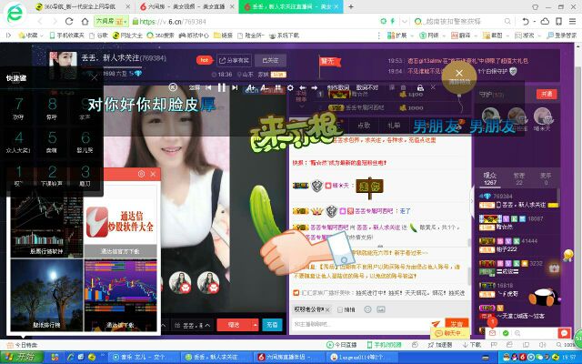Close the desktop lyrics bar
Image resolution: width=582 pixels, height=364 pixels.
(433, 87)
